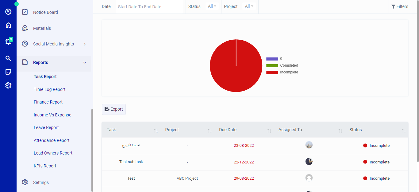Click the Export button

113,109
